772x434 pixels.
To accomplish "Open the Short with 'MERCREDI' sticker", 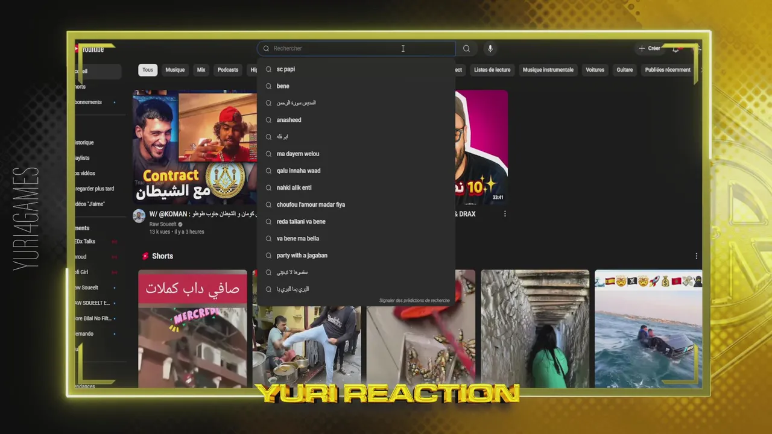I will coord(192,329).
